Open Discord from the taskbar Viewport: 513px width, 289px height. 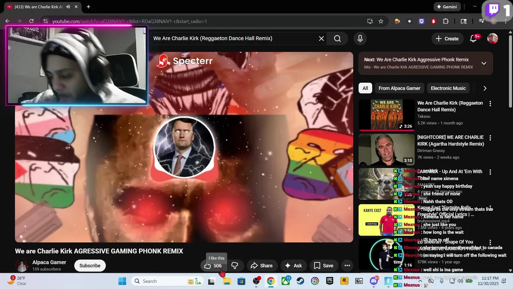[x=374, y=281]
